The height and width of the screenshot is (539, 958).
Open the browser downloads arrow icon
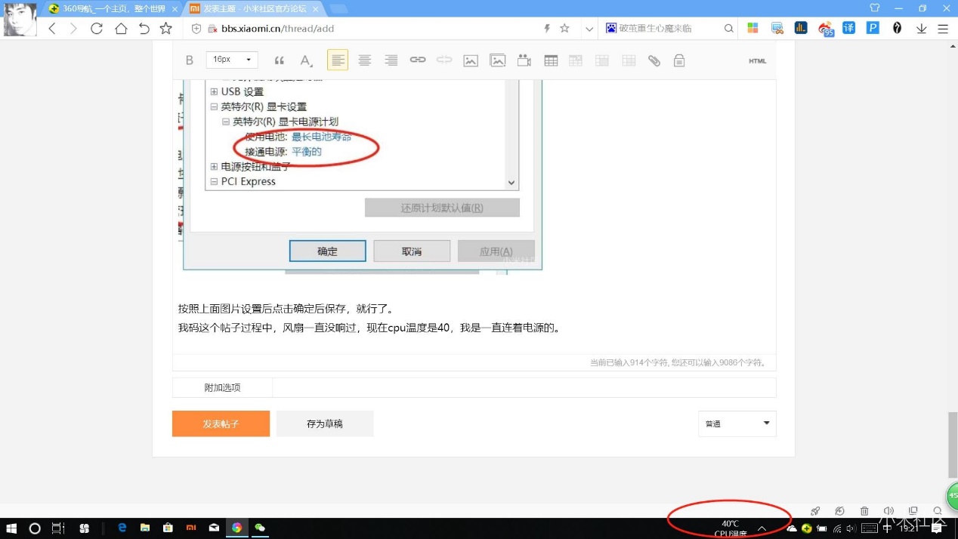(x=922, y=29)
